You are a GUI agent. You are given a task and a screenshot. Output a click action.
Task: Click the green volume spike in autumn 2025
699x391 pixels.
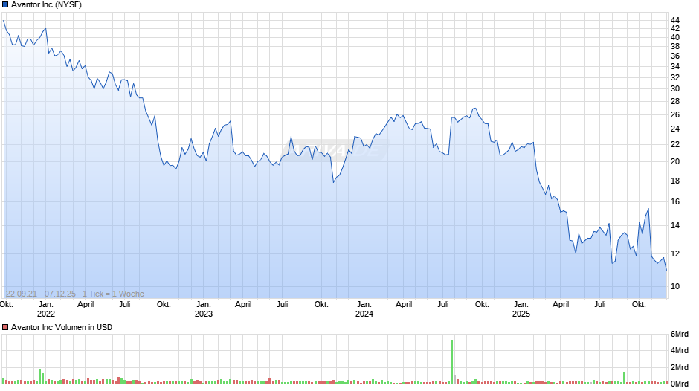[624, 378]
